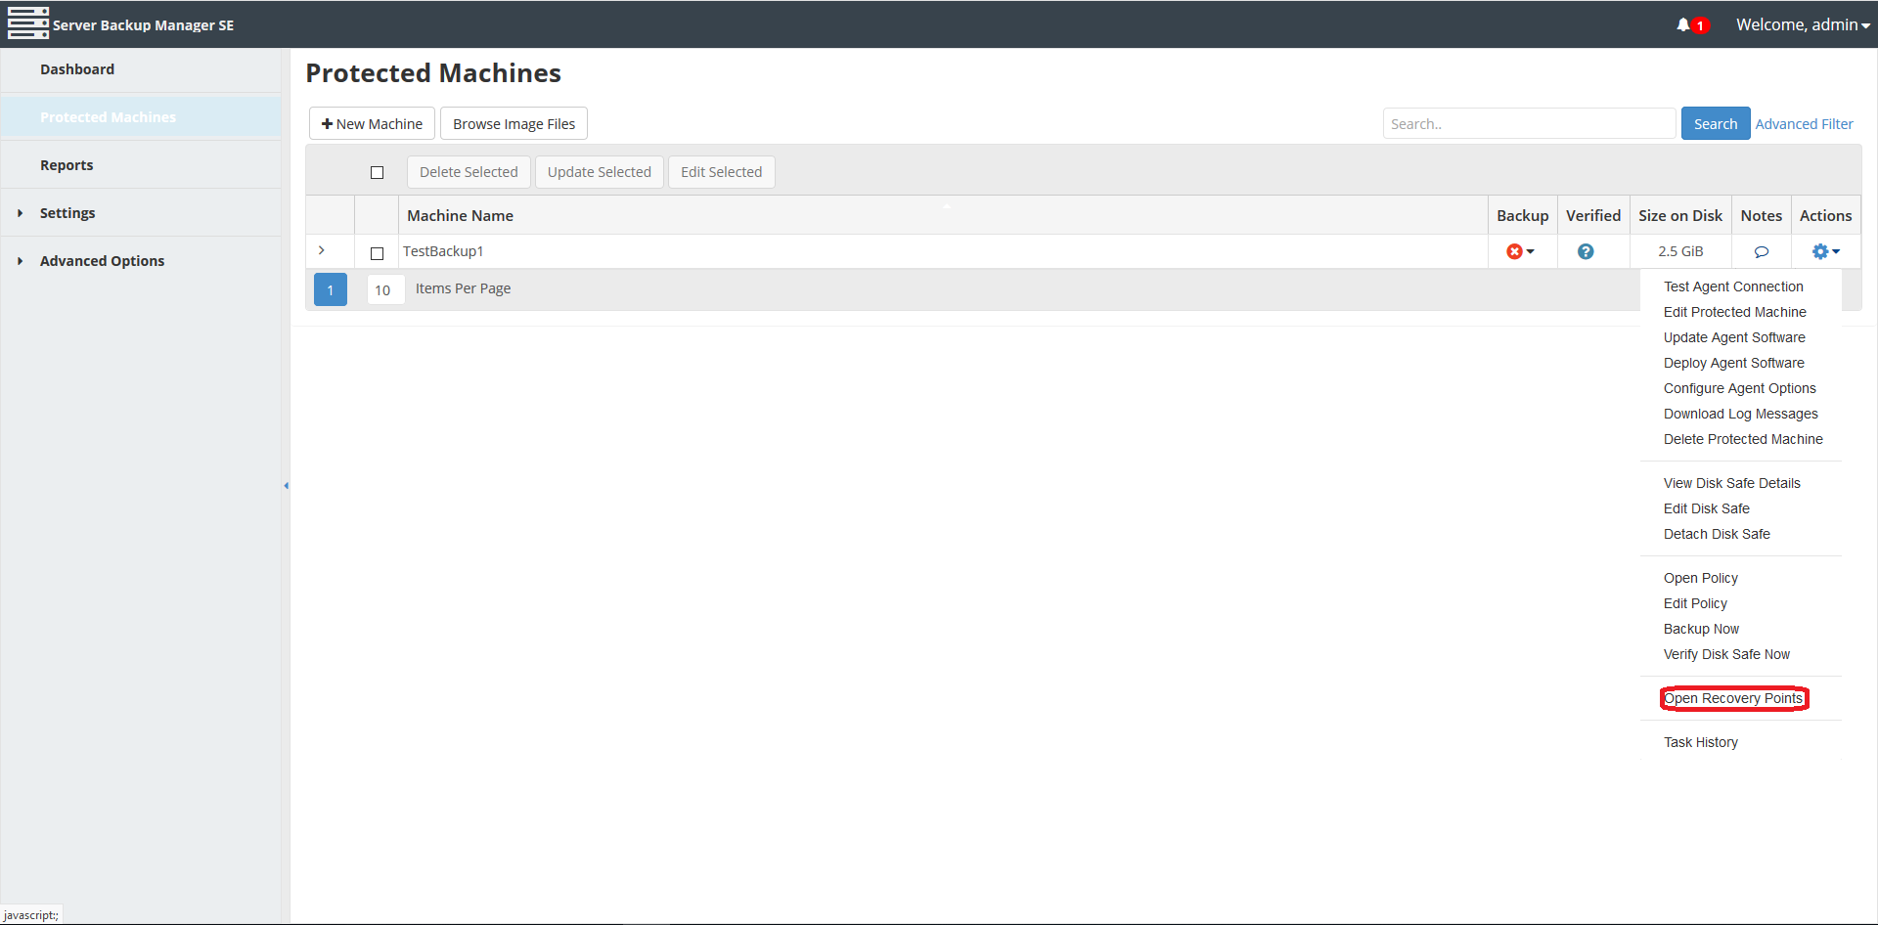Go to page 1 in pagination
The image size is (1878, 925).
point(331,289)
